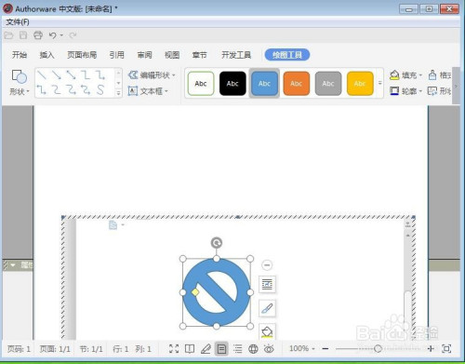The height and width of the screenshot is (364, 465).
Task: Select the single arrow line shape
Action: [57, 74]
